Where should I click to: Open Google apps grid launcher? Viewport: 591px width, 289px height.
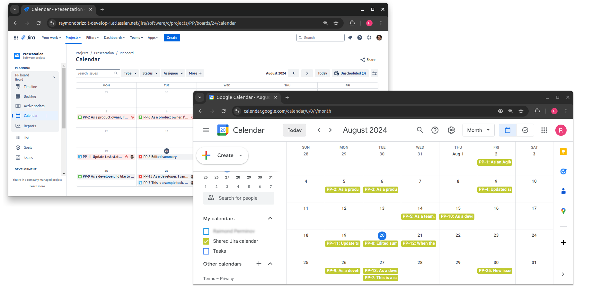pos(544,130)
